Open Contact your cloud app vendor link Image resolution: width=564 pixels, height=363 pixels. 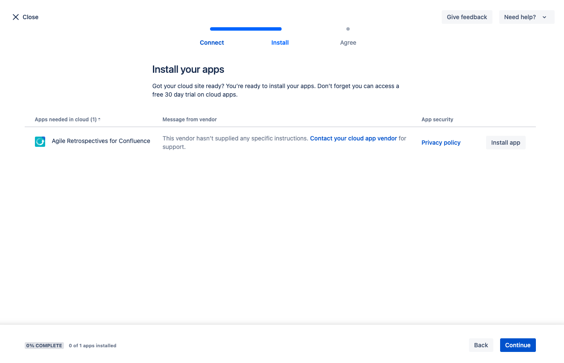point(353,138)
